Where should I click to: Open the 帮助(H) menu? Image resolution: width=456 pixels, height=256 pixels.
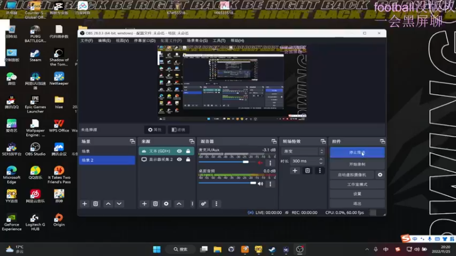click(237, 40)
